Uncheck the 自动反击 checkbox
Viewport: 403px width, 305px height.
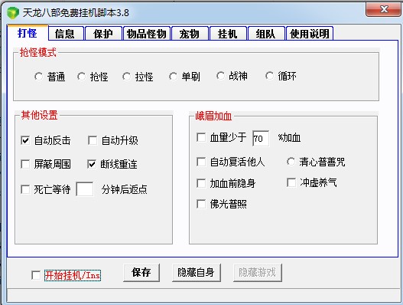click(25, 140)
